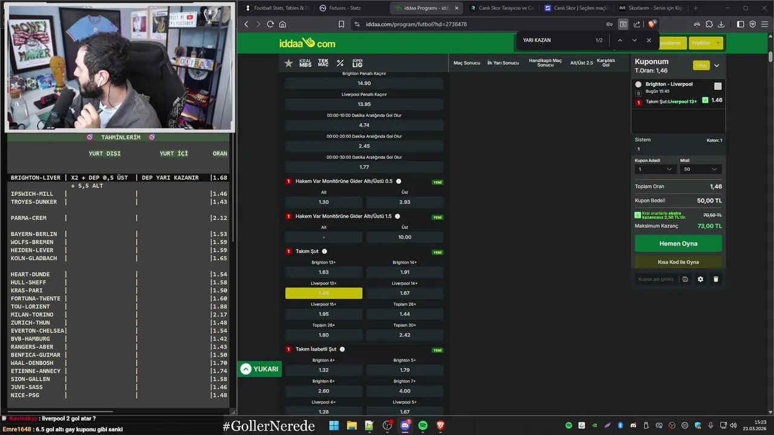The image size is (774, 435).
Task: Click the browser back arrow
Action: [246, 24]
